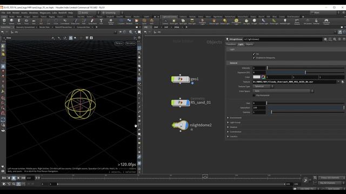The image size is (346, 194).
Task: Select the geo1 node
Action: click(x=180, y=79)
